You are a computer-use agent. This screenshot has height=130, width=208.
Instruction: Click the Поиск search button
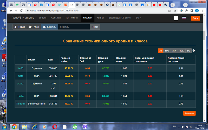(x=95, y=27)
